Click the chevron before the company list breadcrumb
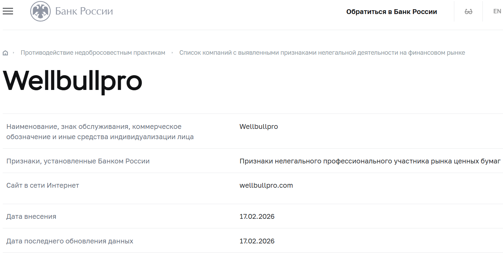 pos(173,53)
